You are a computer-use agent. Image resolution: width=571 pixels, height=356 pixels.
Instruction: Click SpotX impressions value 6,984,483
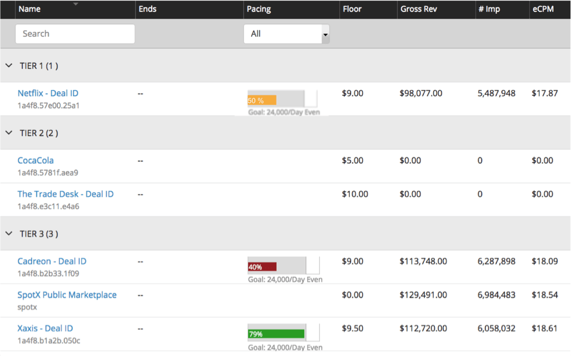496,295
